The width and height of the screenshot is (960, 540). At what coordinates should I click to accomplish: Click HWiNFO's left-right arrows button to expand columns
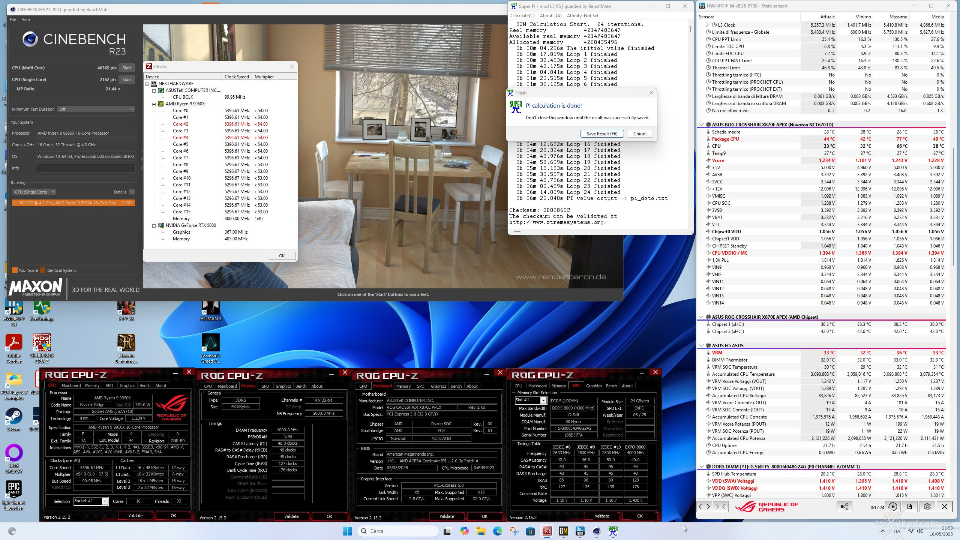tap(704, 507)
